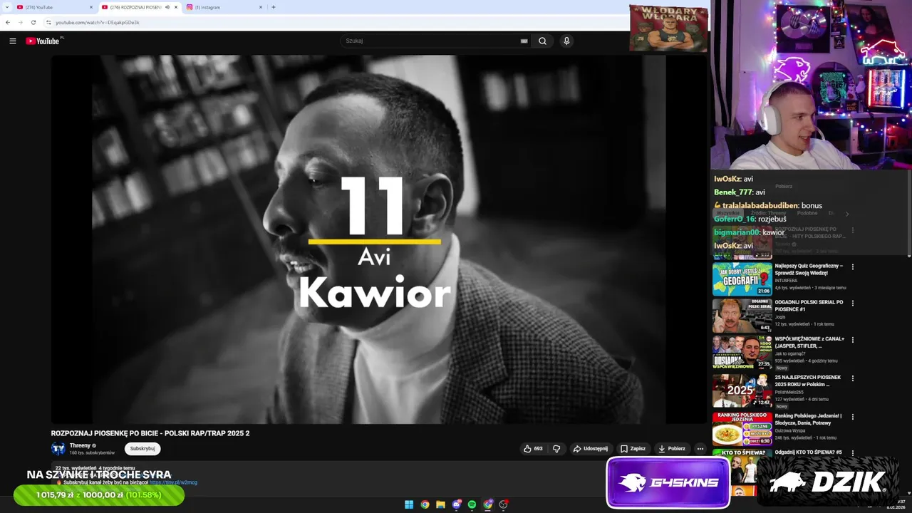Click the search magnifier button

pos(542,41)
